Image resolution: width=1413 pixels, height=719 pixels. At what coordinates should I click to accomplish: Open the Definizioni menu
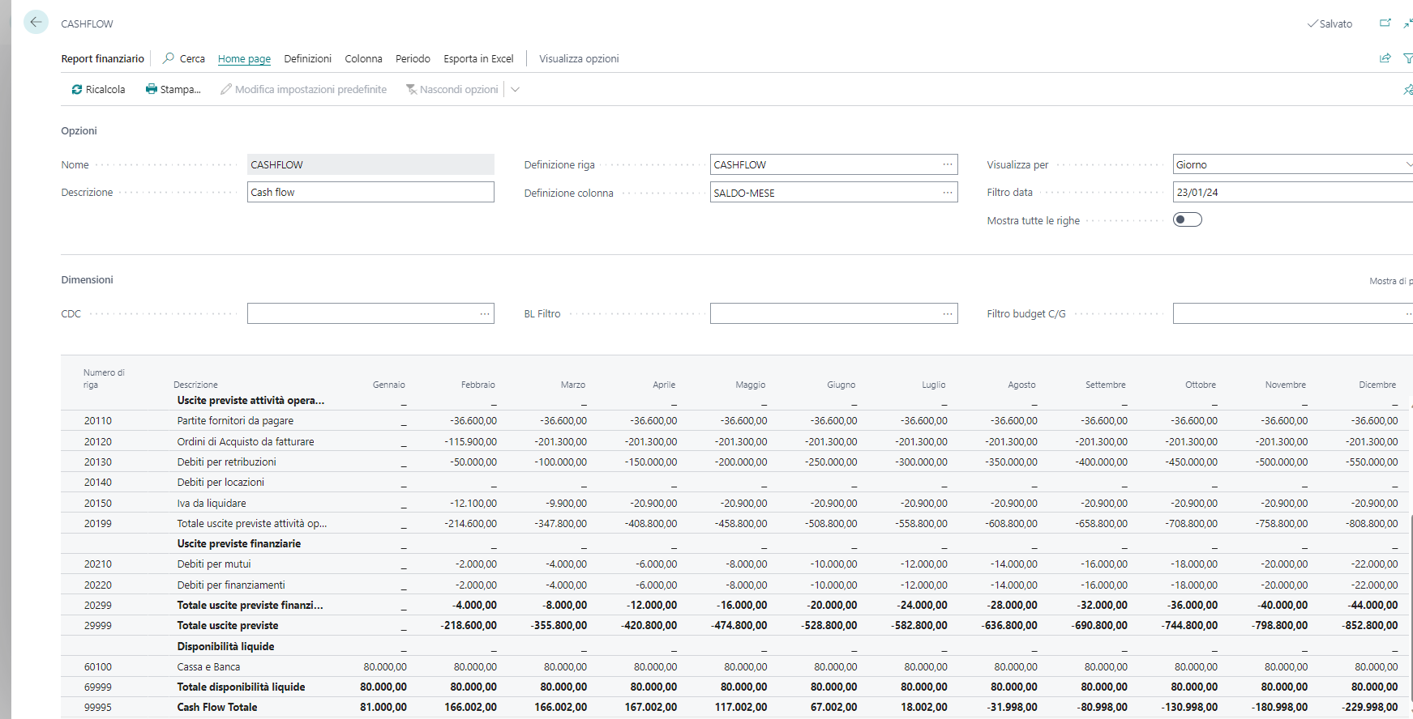click(307, 58)
